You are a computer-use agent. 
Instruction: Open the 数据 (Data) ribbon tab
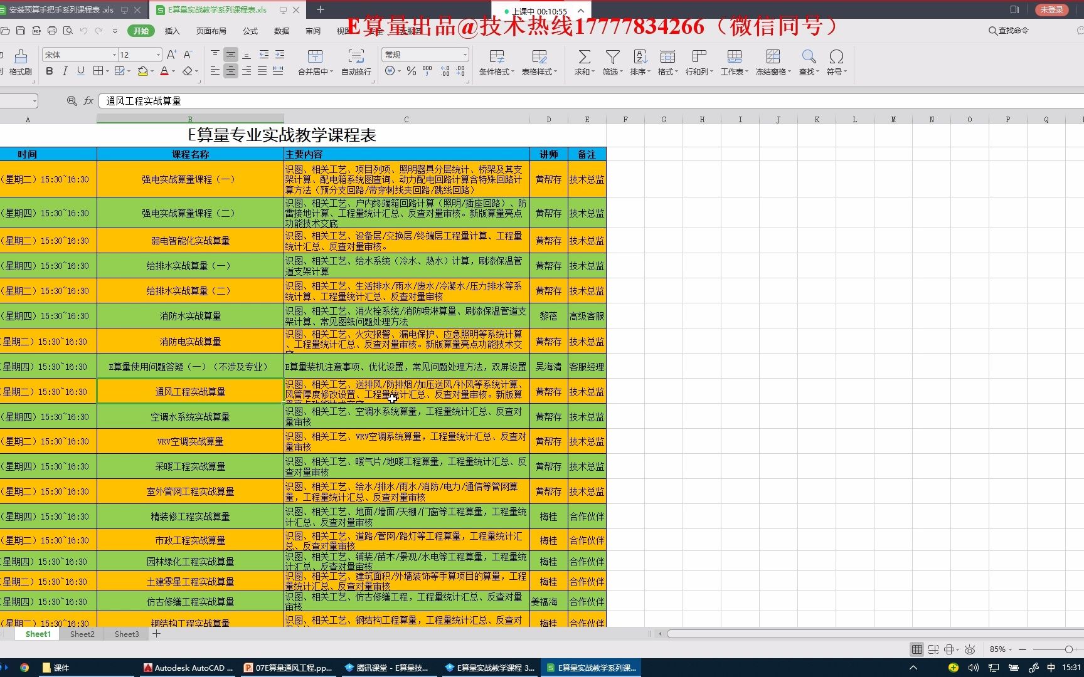pyautogui.click(x=282, y=31)
